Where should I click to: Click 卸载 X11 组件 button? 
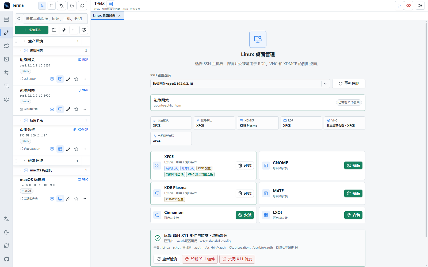coord(200,259)
